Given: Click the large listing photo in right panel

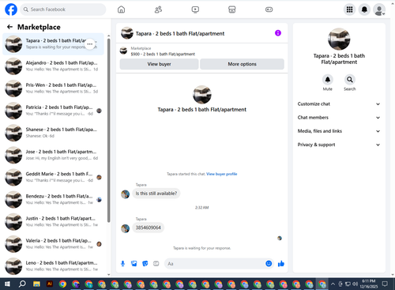Looking at the screenshot, I should 339,39.
